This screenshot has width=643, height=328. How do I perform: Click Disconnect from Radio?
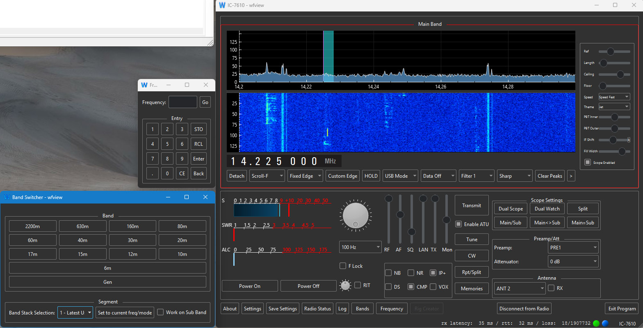tap(524, 308)
